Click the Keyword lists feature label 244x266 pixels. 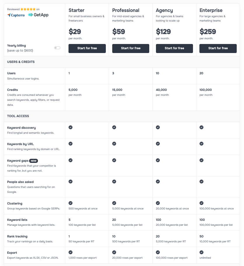click(17, 220)
